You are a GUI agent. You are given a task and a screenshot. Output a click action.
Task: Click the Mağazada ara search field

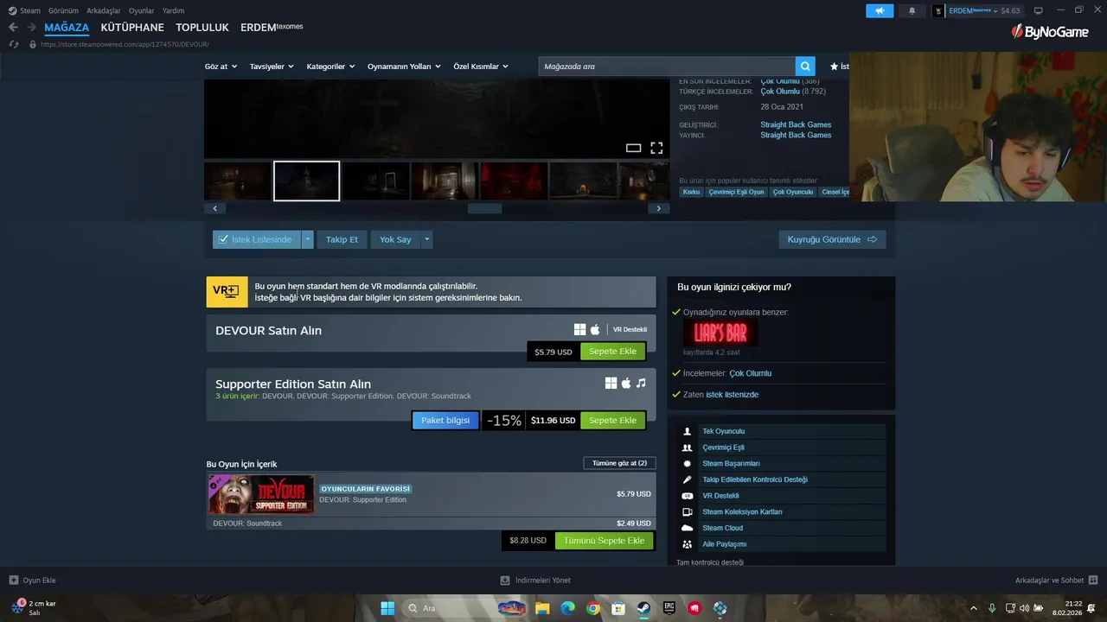click(x=667, y=67)
